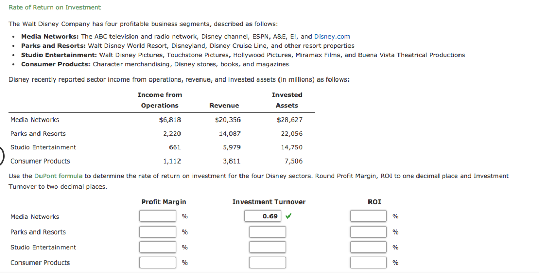Click the Studio Entertainment Profit Margin input
Image resolution: width=539 pixels, height=273 pixels.
click(x=158, y=247)
